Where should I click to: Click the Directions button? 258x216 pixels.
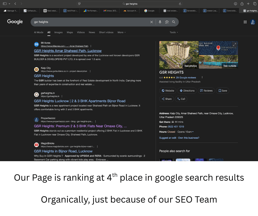187,91
